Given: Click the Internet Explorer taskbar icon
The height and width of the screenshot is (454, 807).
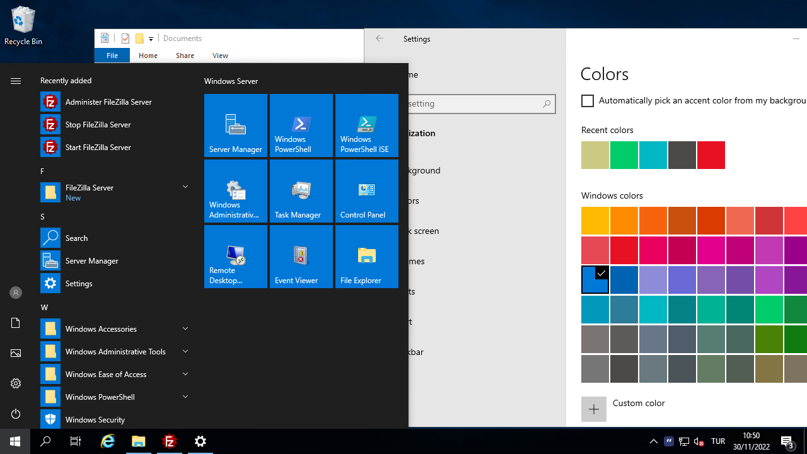Looking at the screenshot, I should [x=108, y=441].
